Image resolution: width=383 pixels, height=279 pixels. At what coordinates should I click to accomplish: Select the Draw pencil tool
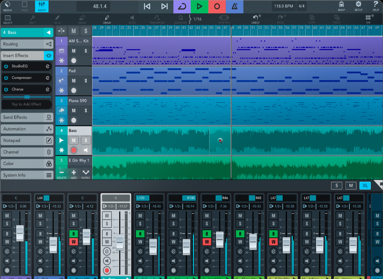tap(107, 19)
